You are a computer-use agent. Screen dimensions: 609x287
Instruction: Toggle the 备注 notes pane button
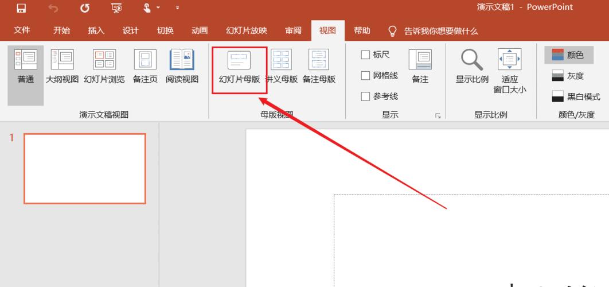point(420,66)
